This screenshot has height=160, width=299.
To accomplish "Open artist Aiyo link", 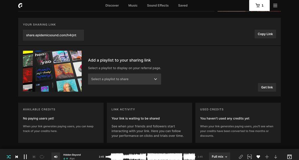I will 72,158.
